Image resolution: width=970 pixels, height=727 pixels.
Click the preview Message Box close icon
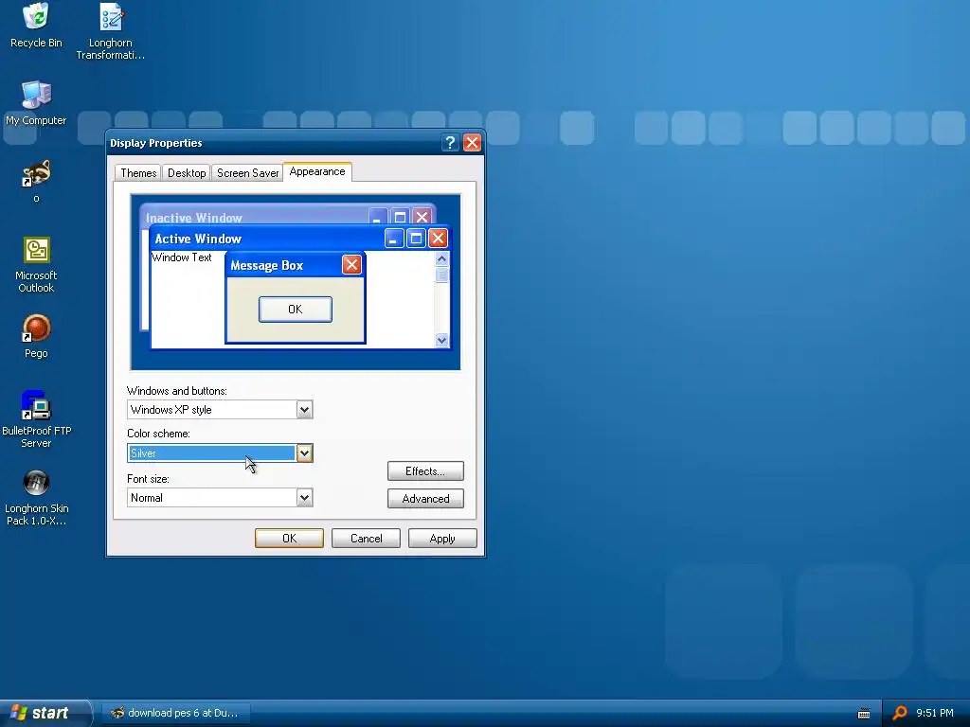351,265
